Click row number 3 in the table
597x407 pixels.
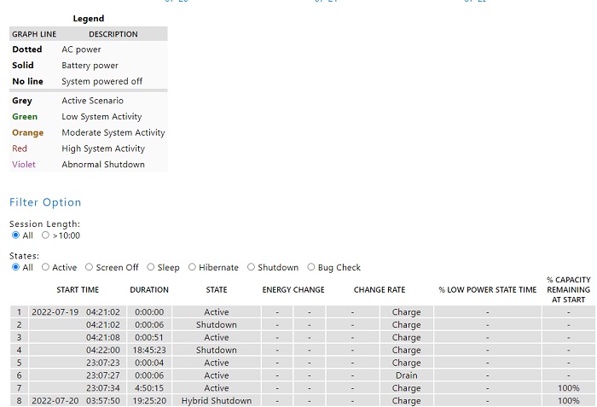19,337
